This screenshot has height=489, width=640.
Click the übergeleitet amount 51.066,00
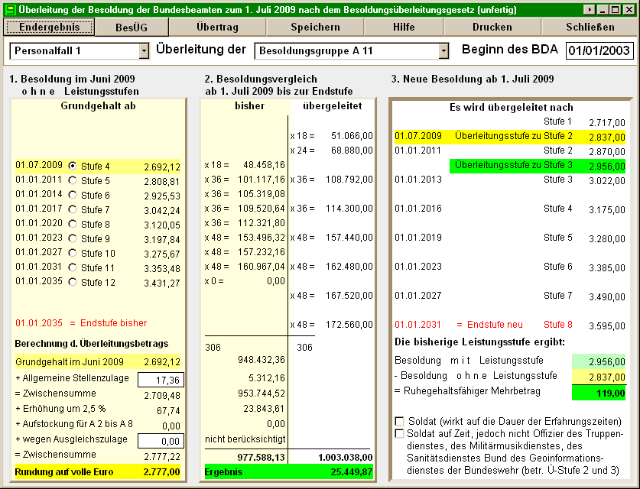(352, 136)
